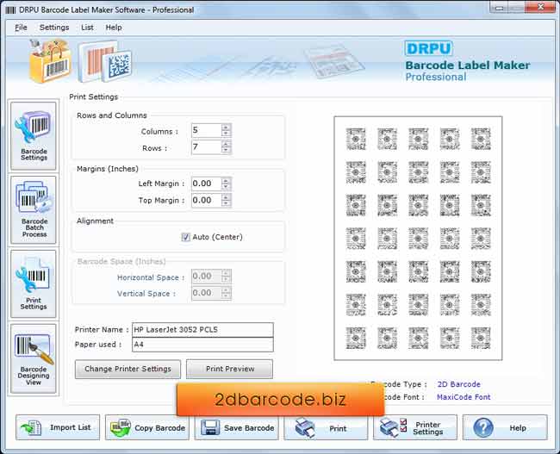The height and width of the screenshot is (454, 560).
Task: Open the Help menu
Action: pos(114,28)
